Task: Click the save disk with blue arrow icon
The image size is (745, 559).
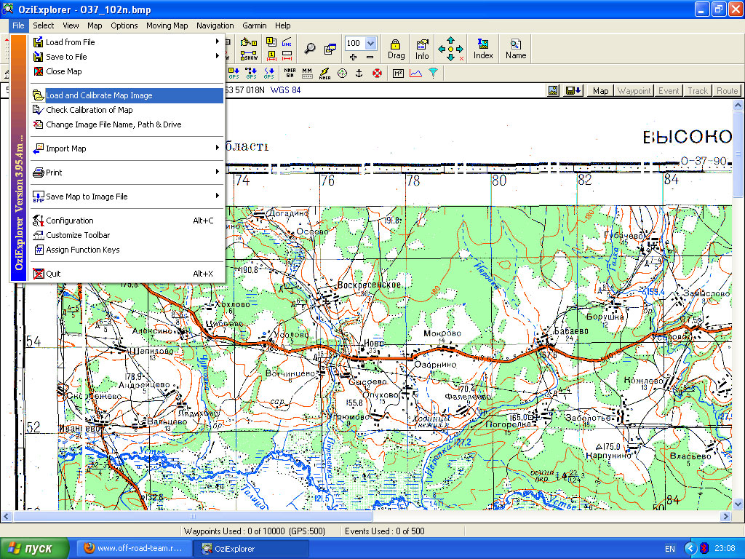Action: [573, 90]
